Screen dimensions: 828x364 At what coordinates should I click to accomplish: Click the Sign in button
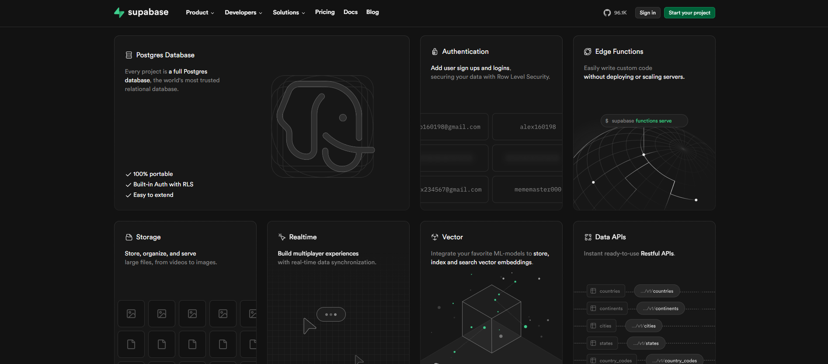[x=647, y=13]
